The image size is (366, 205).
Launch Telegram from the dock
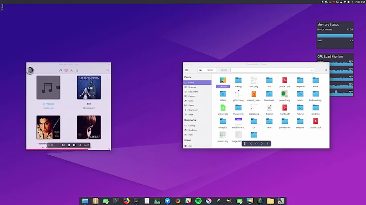(x=167, y=201)
